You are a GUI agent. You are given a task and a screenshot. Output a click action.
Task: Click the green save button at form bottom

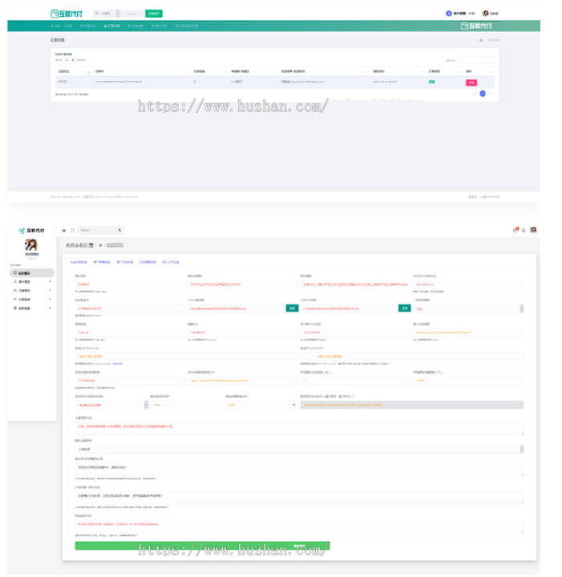pyautogui.click(x=202, y=546)
